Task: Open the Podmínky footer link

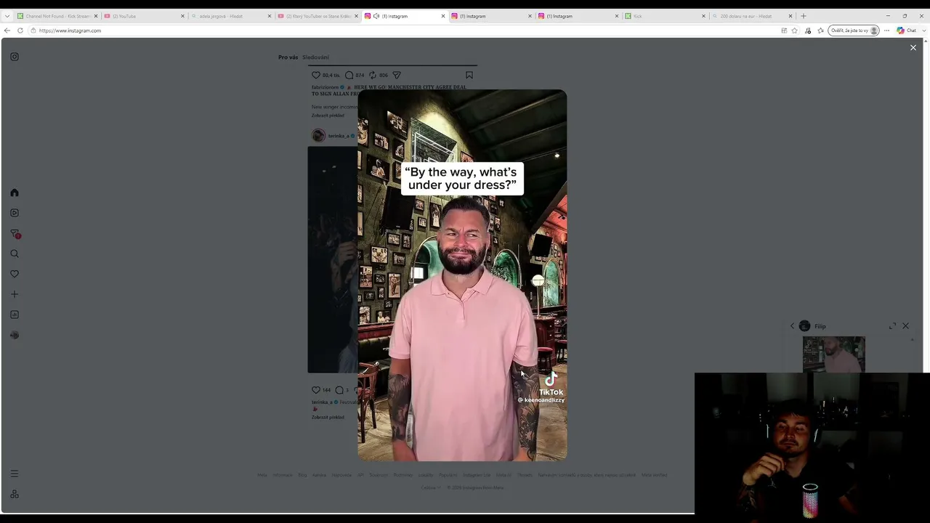Action: coord(403,475)
